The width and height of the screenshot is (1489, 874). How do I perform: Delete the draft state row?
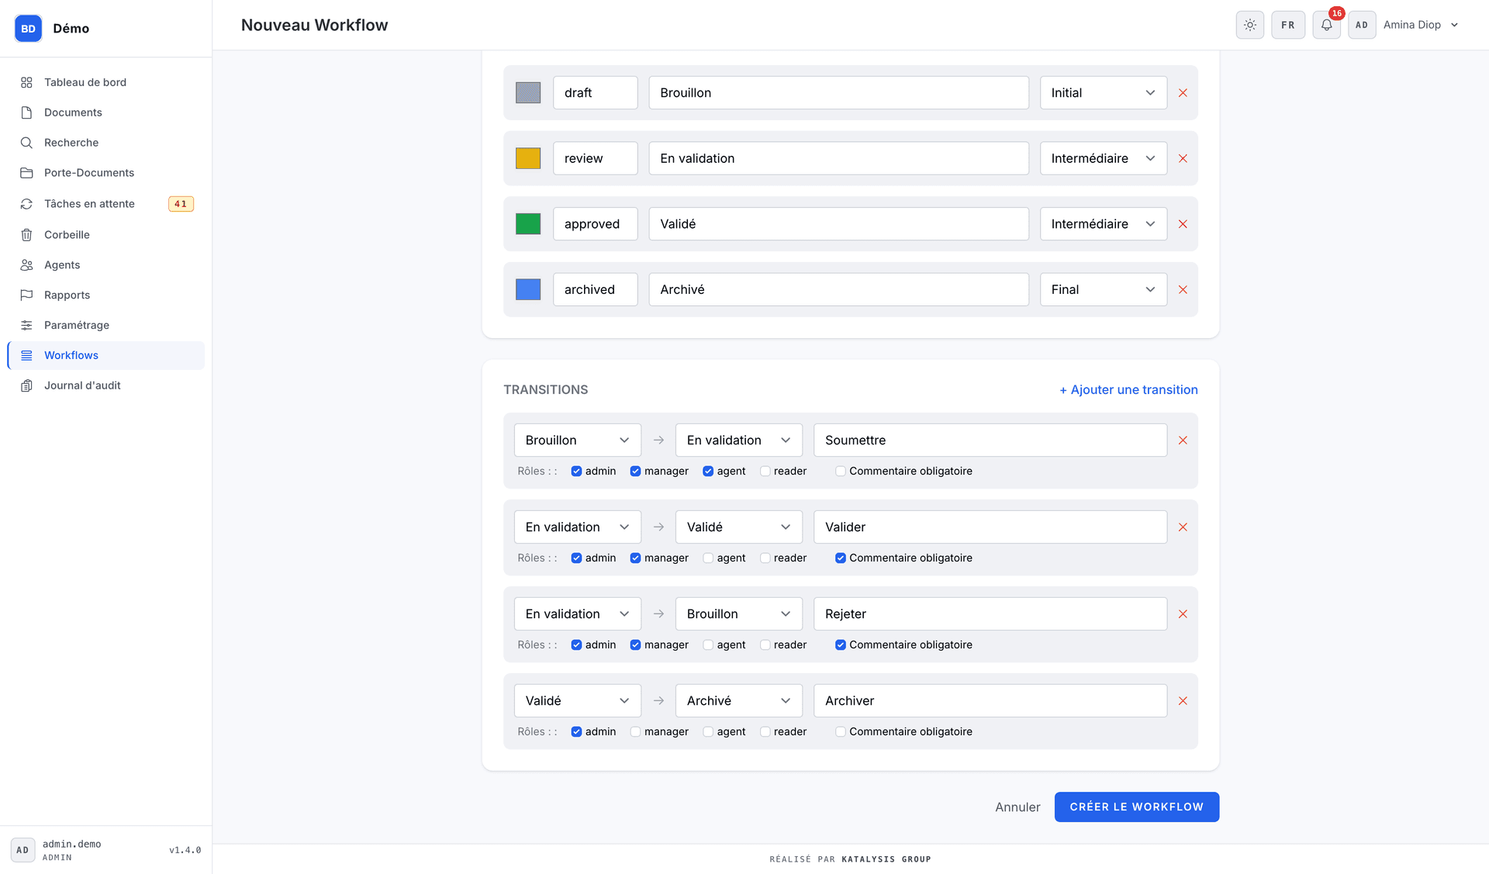(1183, 93)
